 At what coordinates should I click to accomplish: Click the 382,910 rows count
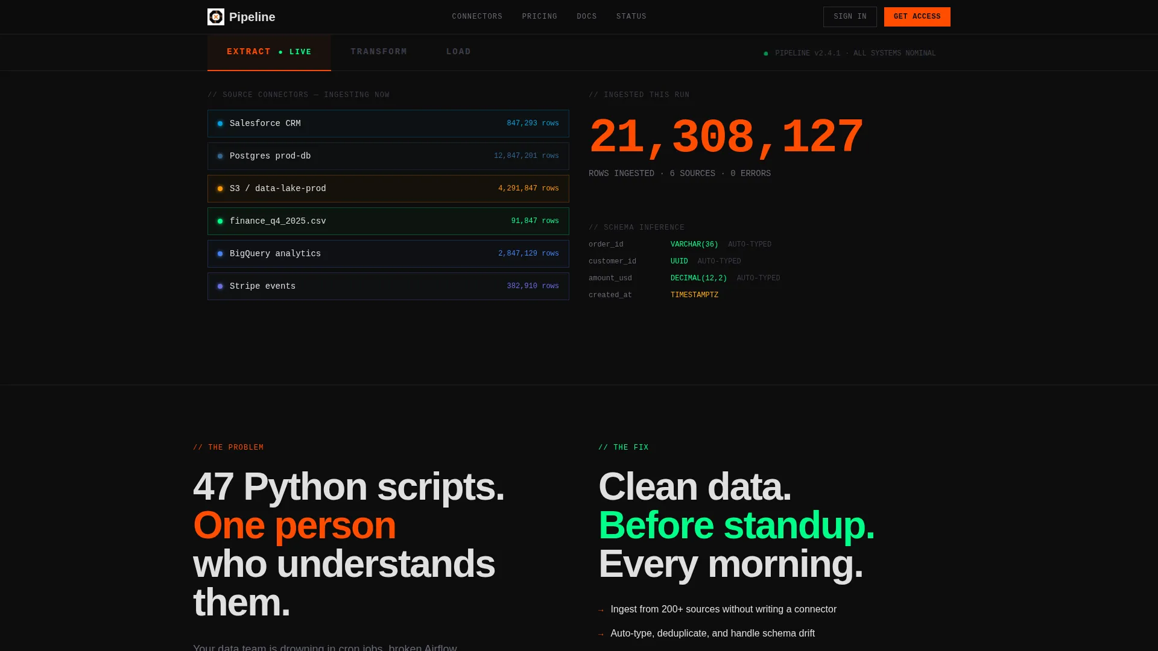point(533,286)
